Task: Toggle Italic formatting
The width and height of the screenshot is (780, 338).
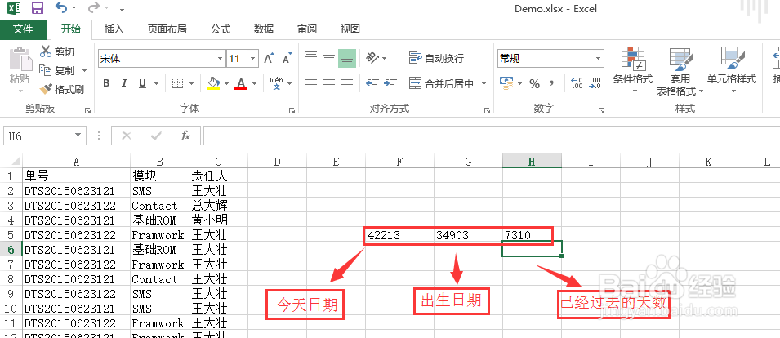Action: point(124,83)
